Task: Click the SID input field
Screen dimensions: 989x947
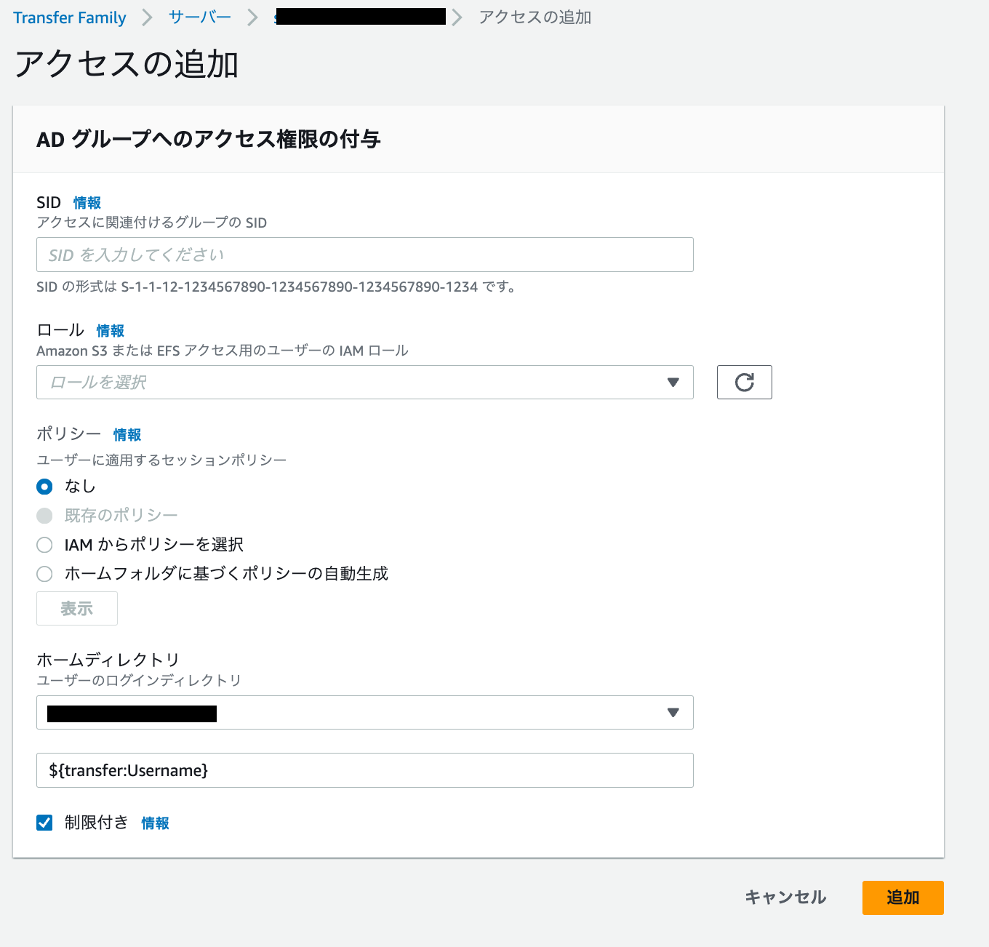Action: (x=364, y=255)
